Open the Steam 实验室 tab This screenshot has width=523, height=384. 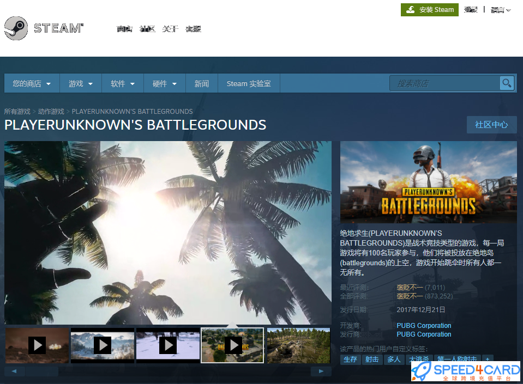(x=249, y=83)
